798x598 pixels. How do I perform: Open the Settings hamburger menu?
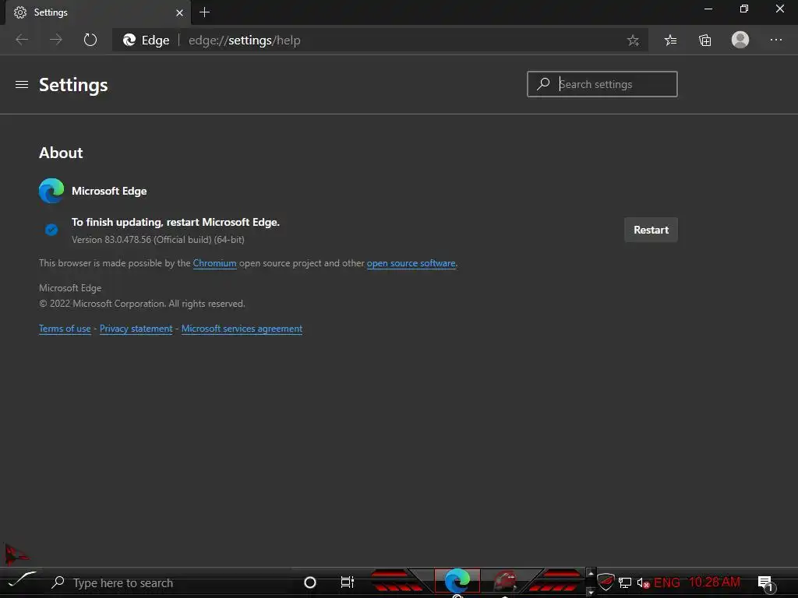[x=22, y=84]
